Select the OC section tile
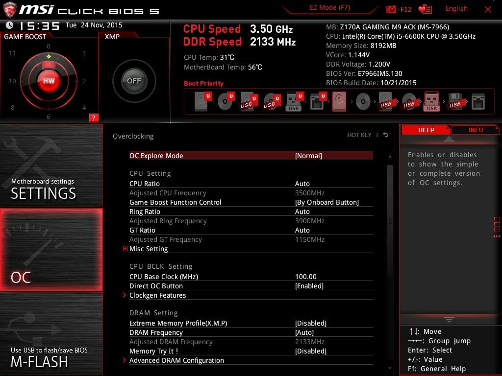The width and height of the screenshot is (502, 376). (51, 250)
